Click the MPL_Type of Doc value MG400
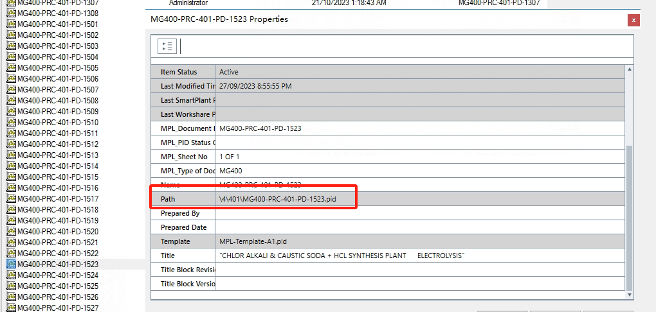 (230, 171)
